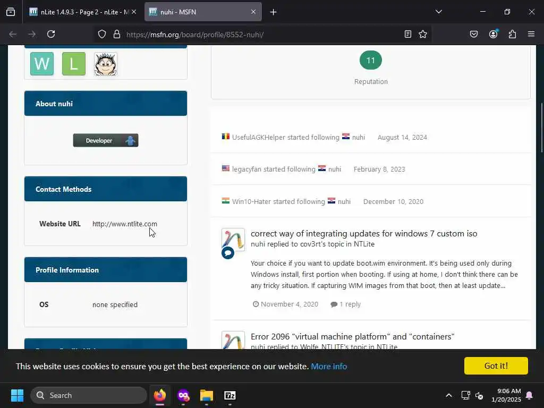Screen dimensions: 544x408
Task: Click the reputation score 11 circle
Action: (x=370, y=60)
